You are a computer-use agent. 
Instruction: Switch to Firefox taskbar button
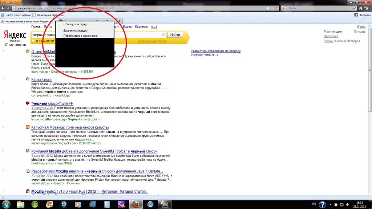click(136, 204)
